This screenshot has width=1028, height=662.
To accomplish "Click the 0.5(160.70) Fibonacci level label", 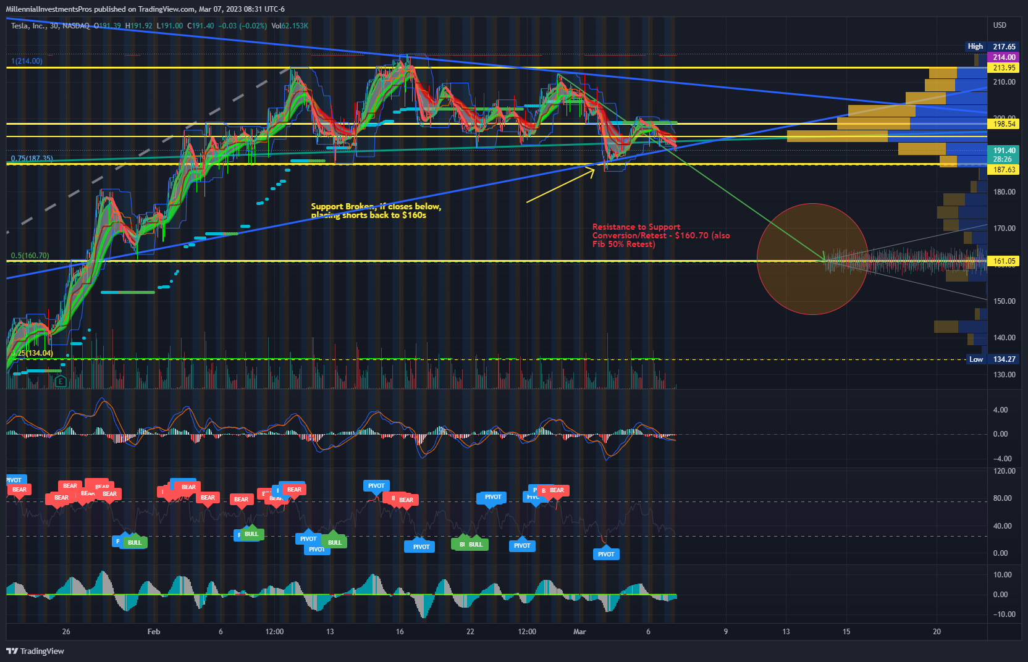I will pyautogui.click(x=30, y=256).
